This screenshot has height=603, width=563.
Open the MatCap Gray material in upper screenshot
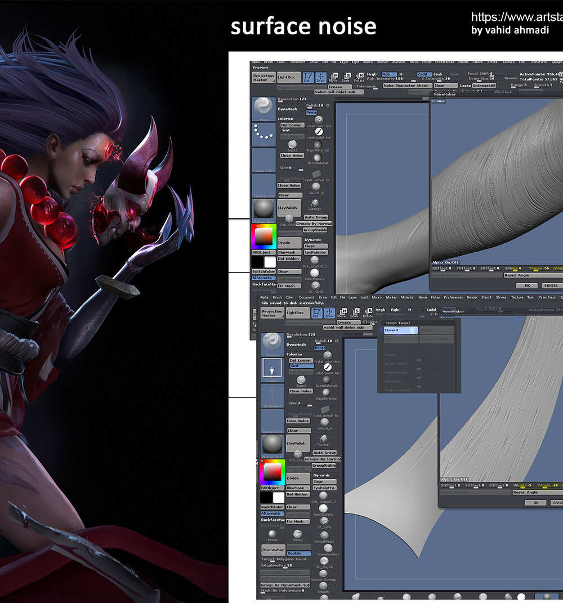[263, 210]
